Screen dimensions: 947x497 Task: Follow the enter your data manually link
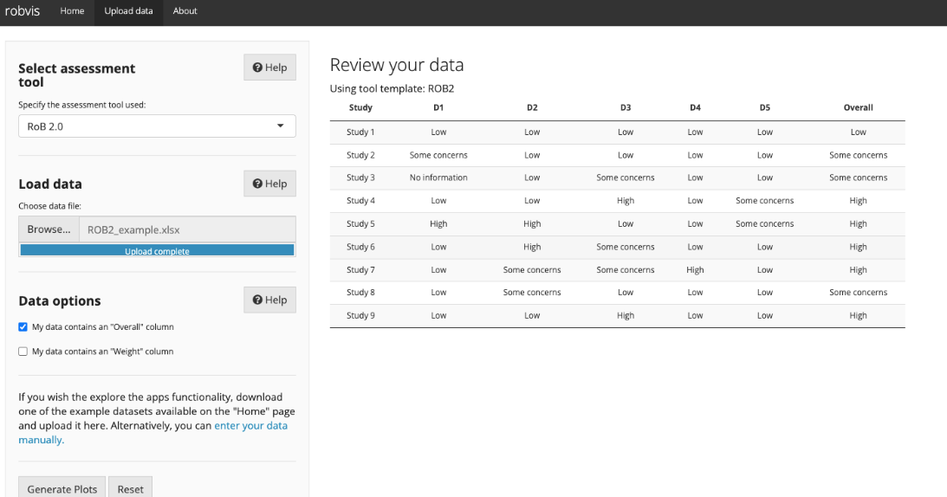click(x=152, y=432)
